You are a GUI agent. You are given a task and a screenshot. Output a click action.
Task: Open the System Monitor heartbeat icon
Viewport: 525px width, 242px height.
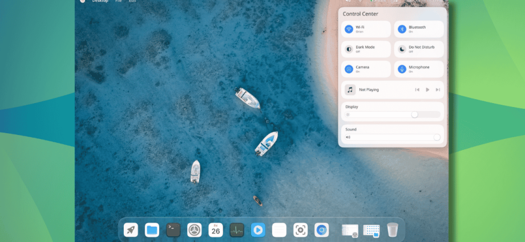coord(237,230)
